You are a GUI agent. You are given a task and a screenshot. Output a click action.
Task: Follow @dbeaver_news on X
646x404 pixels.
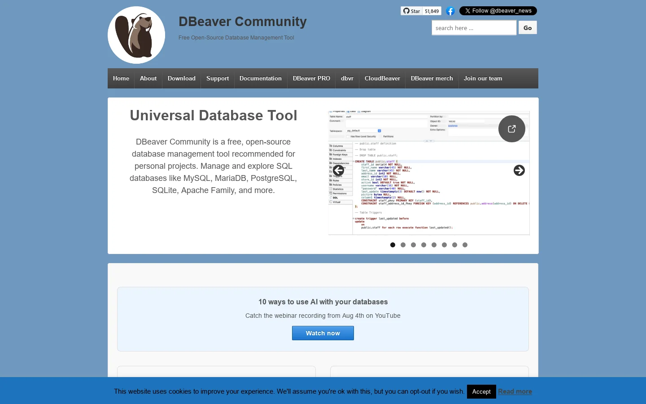498,11
